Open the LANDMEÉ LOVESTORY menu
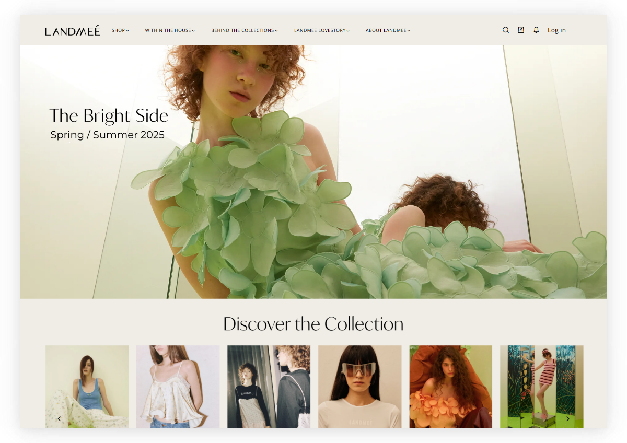 click(x=321, y=30)
